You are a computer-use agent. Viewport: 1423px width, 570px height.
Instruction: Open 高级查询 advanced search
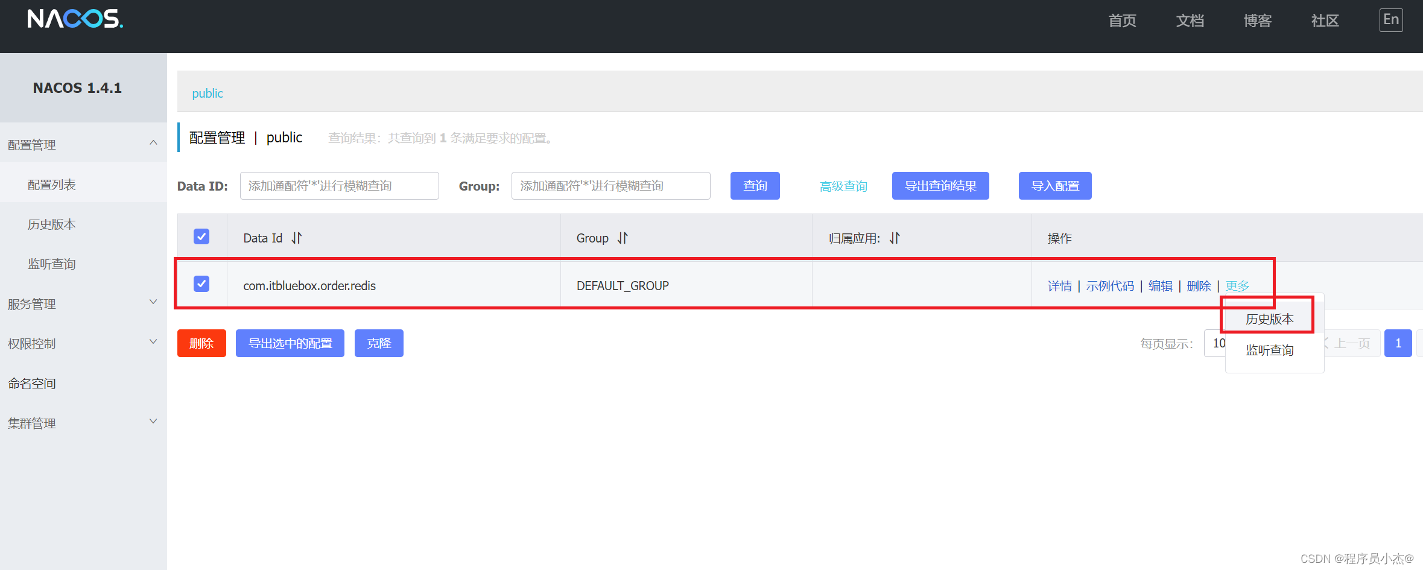pos(843,186)
